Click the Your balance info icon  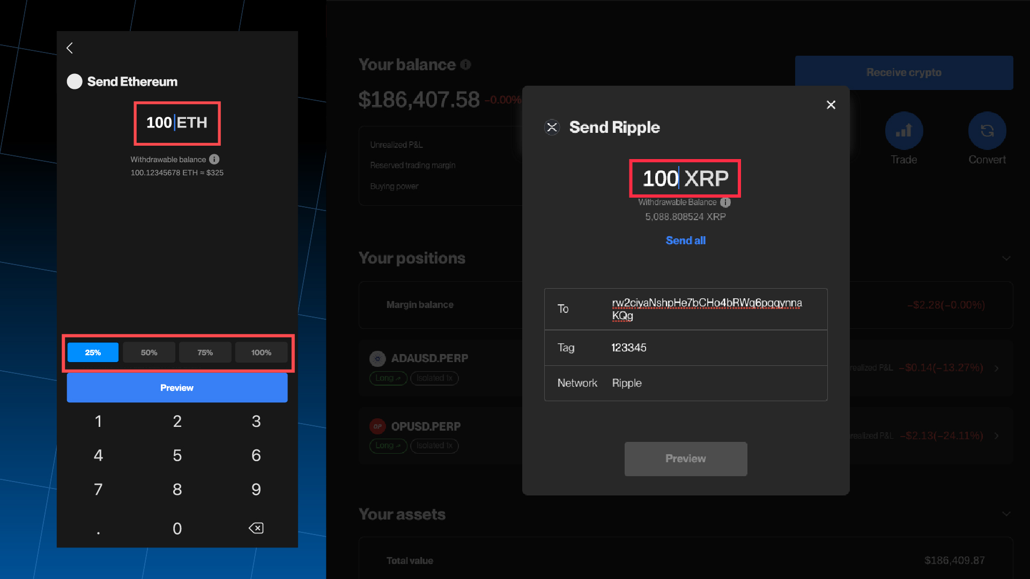(465, 65)
